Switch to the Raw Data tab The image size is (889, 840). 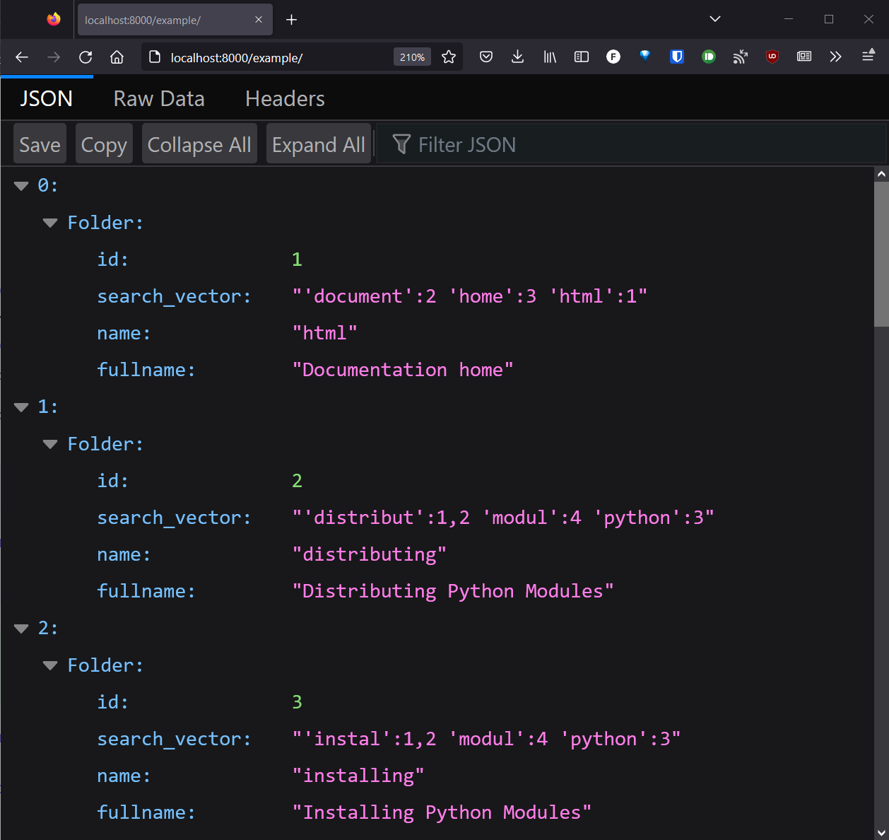click(158, 98)
